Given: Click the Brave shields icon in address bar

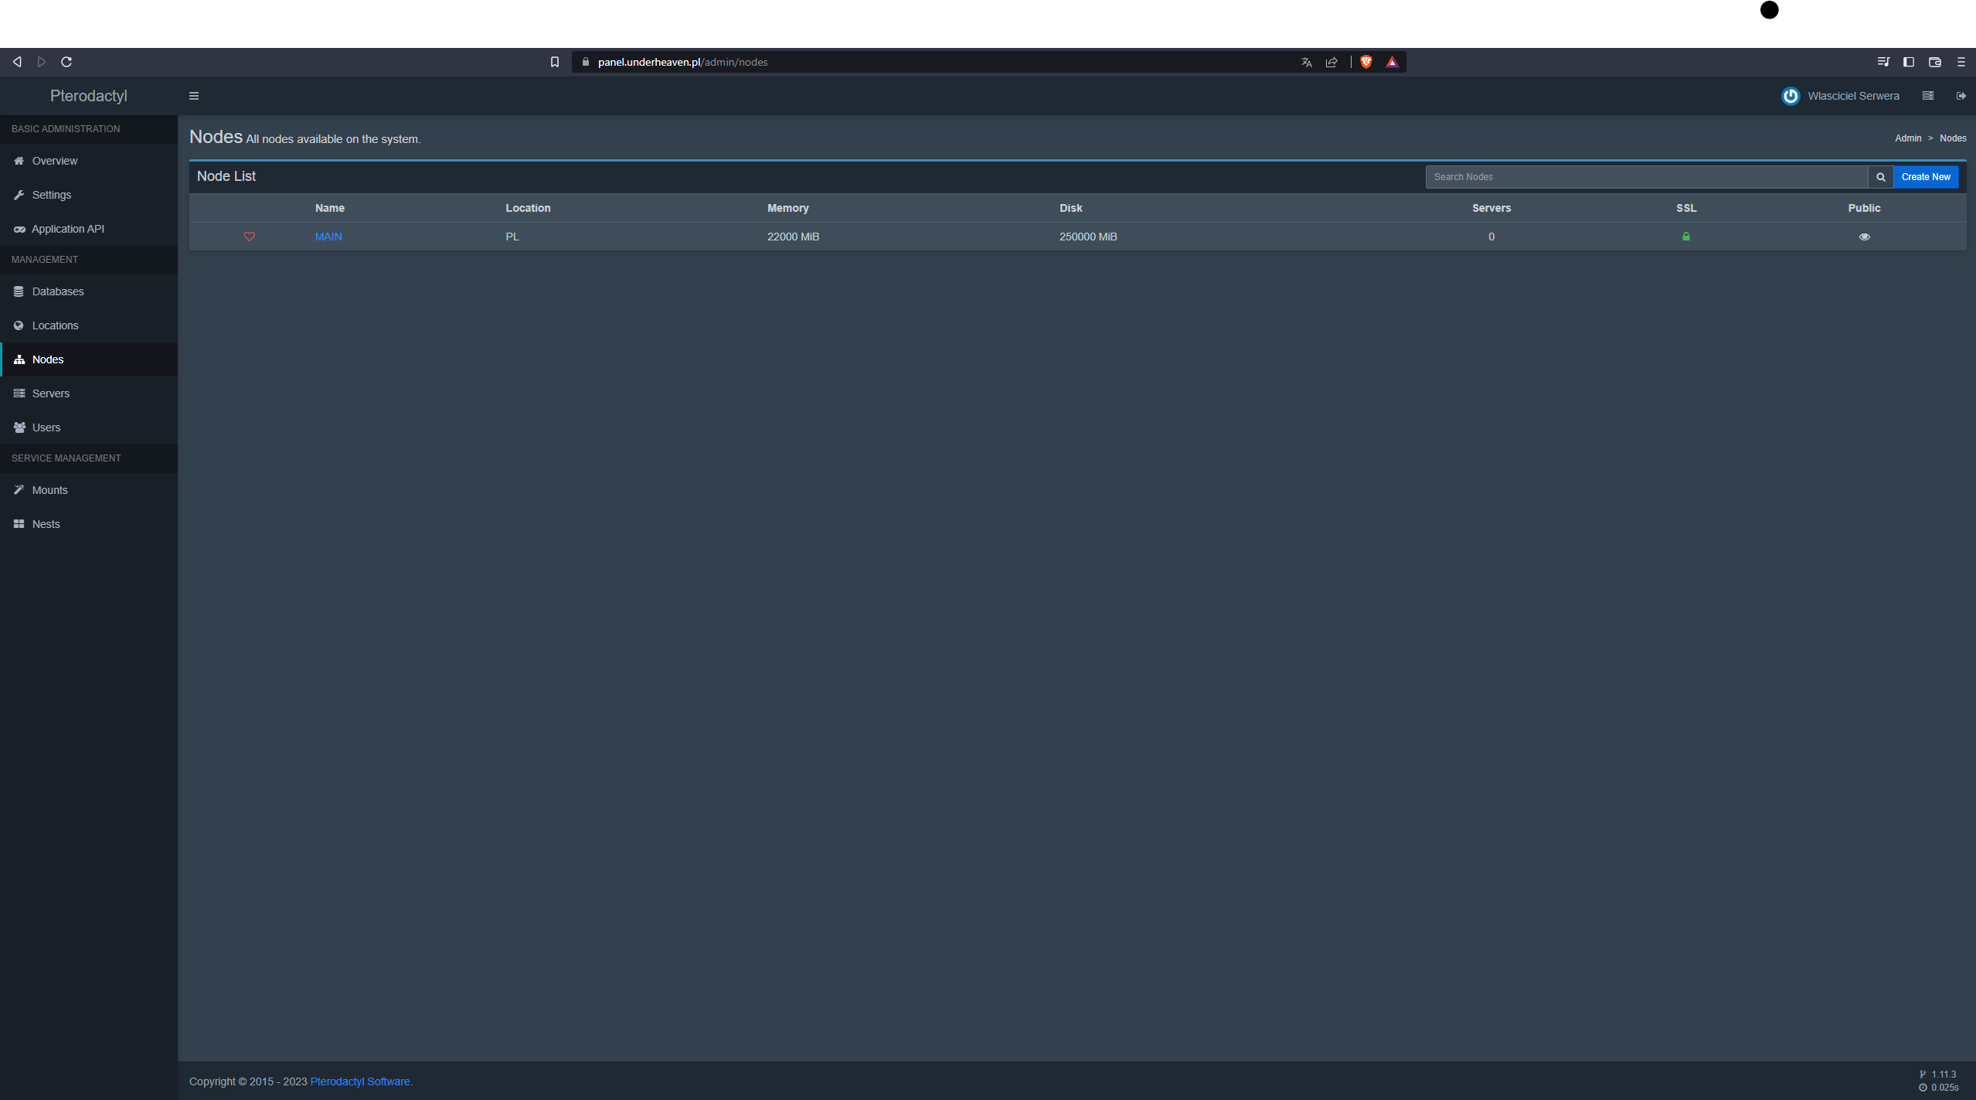Looking at the screenshot, I should pyautogui.click(x=1366, y=62).
